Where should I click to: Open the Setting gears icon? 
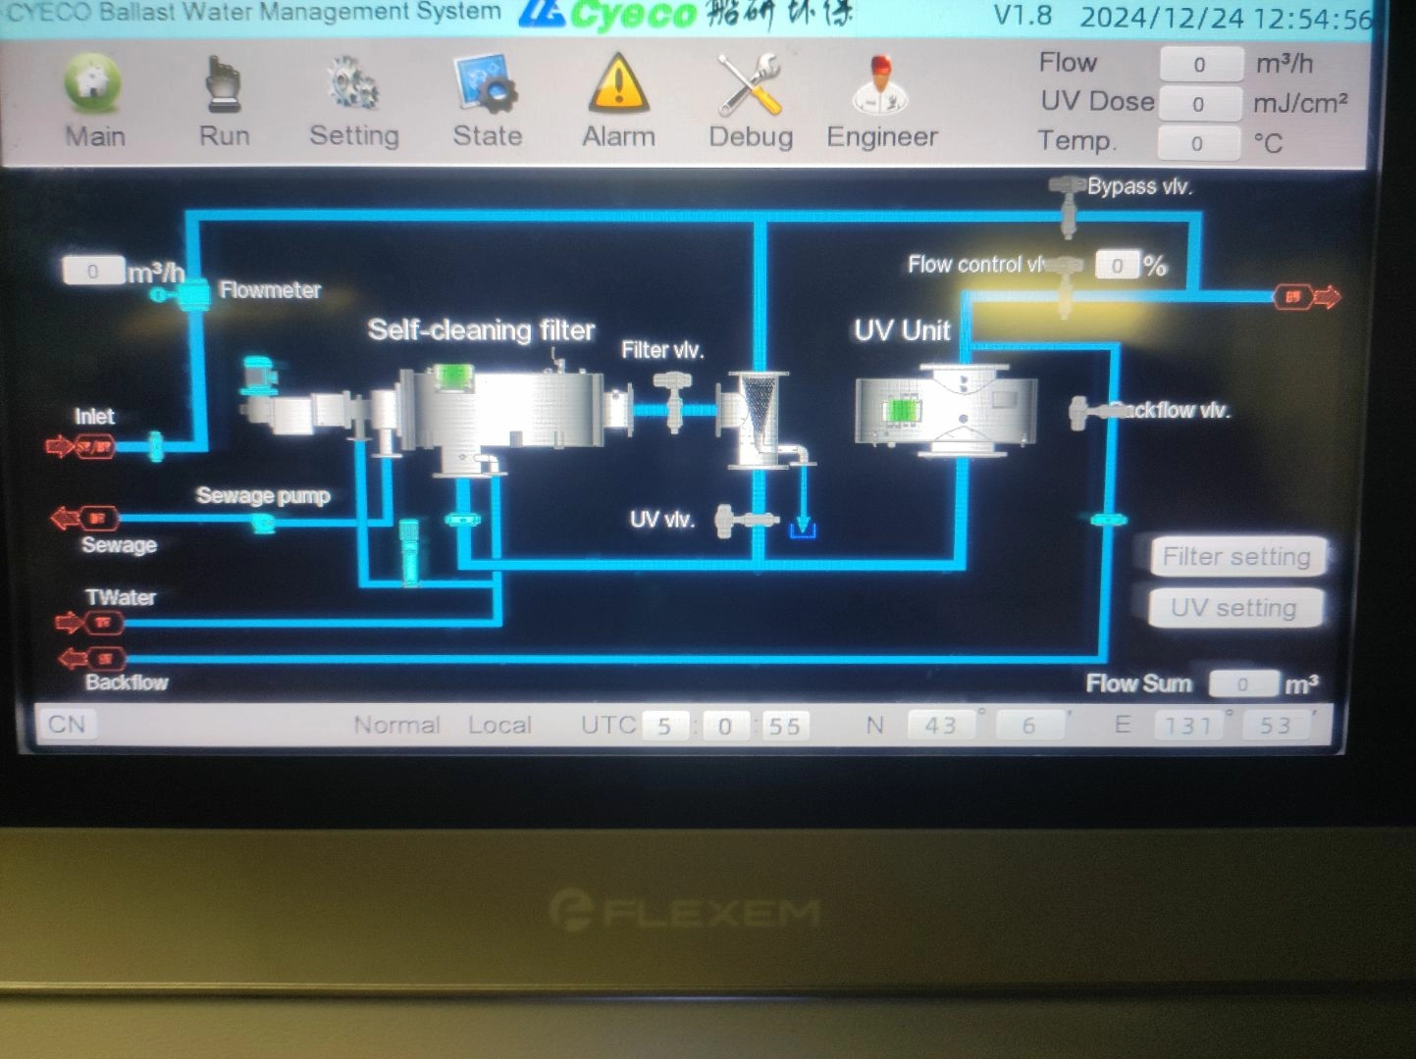pyautogui.click(x=353, y=85)
